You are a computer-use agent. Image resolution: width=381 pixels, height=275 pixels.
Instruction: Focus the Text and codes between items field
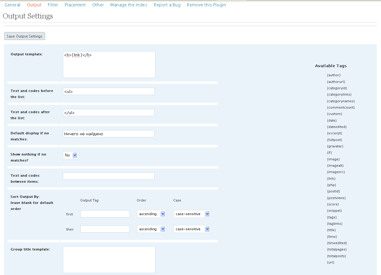coord(109,176)
